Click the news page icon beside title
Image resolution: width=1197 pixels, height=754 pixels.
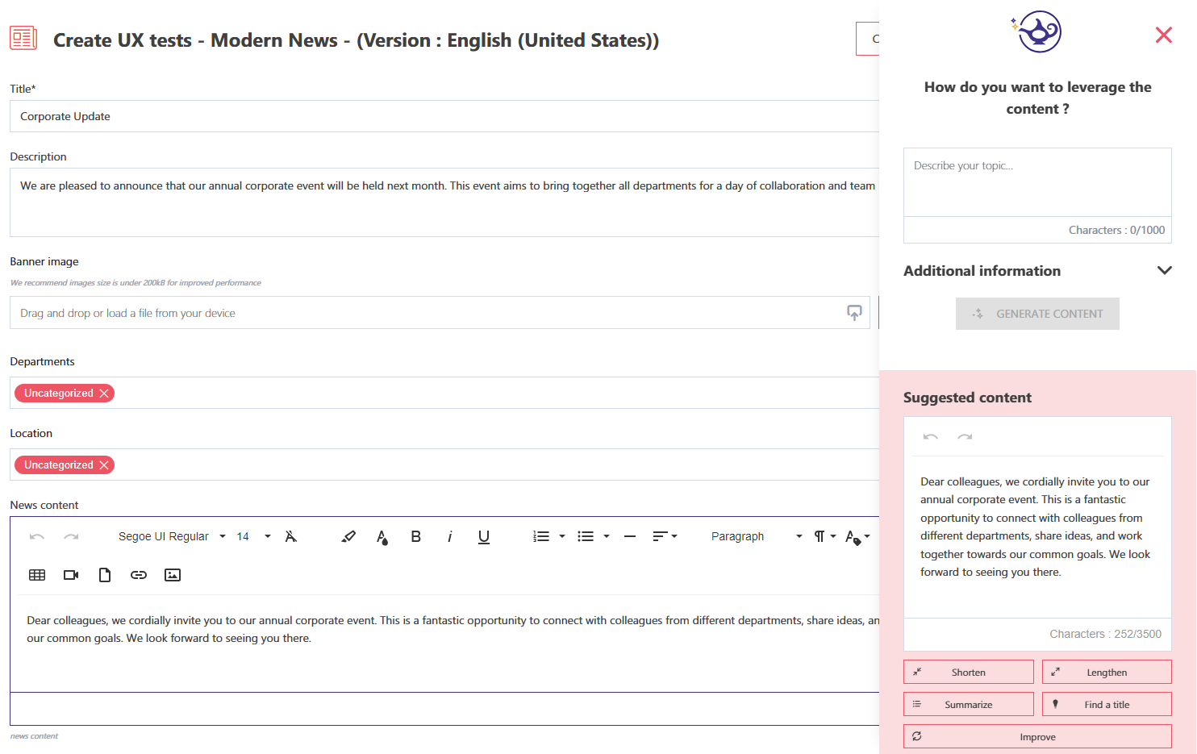pyautogui.click(x=23, y=38)
